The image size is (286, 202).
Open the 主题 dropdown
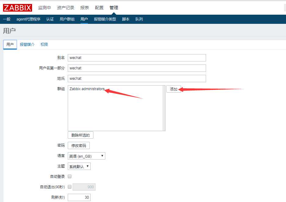tap(79, 166)
